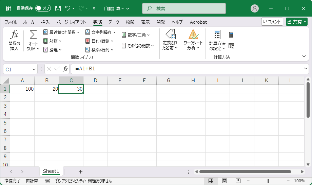
Task: Select the Sheet1 tab
Action: pyautogui.click(x=51, y=171)
